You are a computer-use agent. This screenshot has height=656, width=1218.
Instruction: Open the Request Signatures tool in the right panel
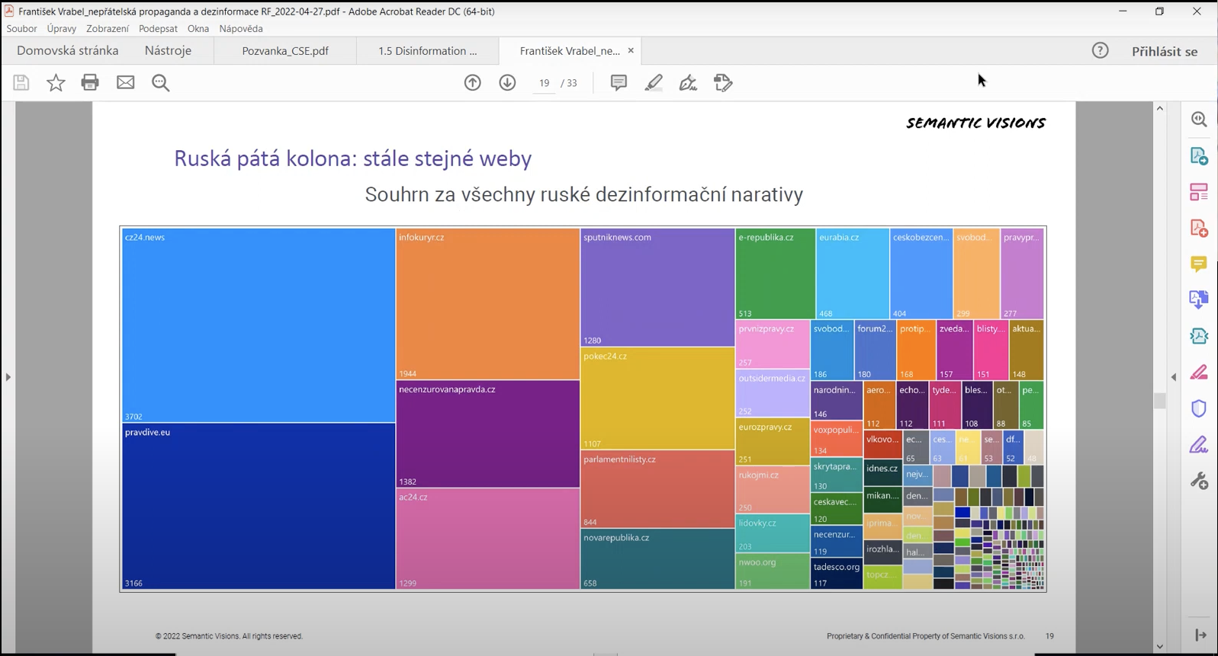(x=1199, y=336)
